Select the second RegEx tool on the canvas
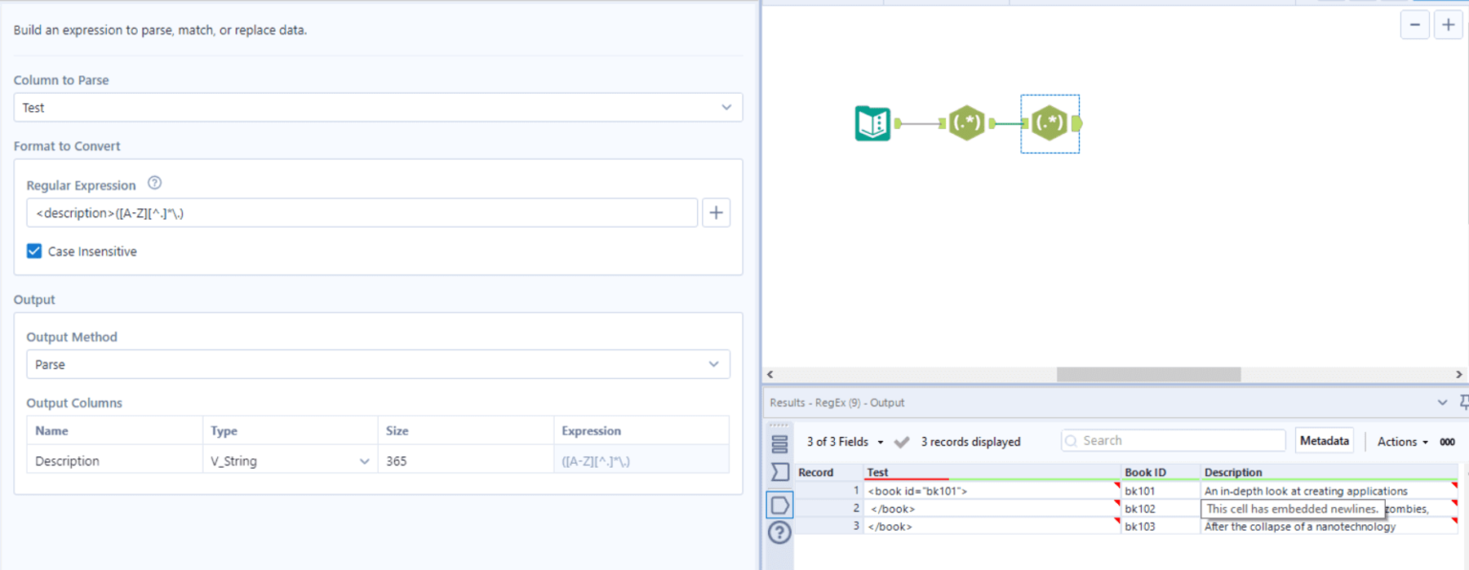1469x570 pixels. tap(1049, 122)
